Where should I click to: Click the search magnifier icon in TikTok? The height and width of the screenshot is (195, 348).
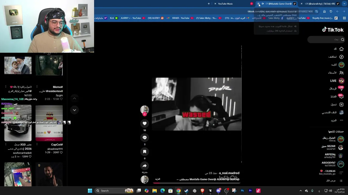(x=343, y=40)
